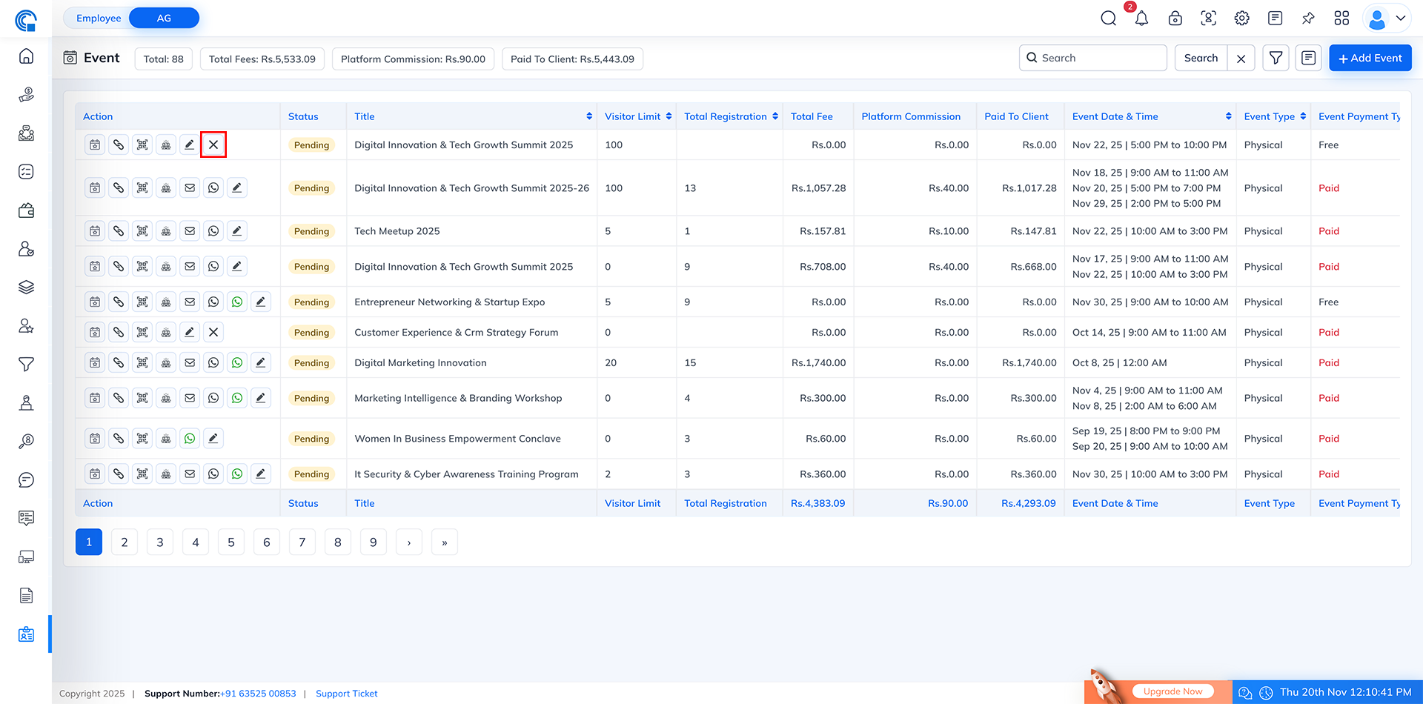The image size is (1423, 704).
Task: Select the AG tab at top left
Action: [x=163, y=18]
